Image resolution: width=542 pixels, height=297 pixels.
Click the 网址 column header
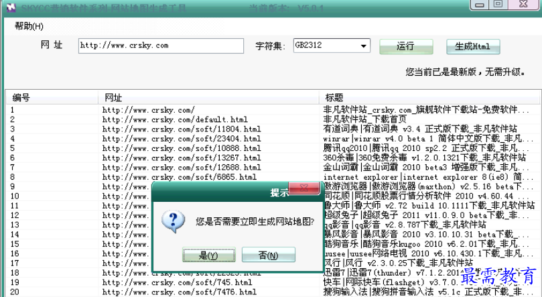pos(208,97)
